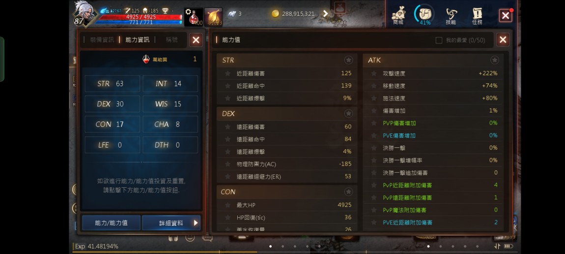Switch to the 裝備資訊 tab

[102, 40]
